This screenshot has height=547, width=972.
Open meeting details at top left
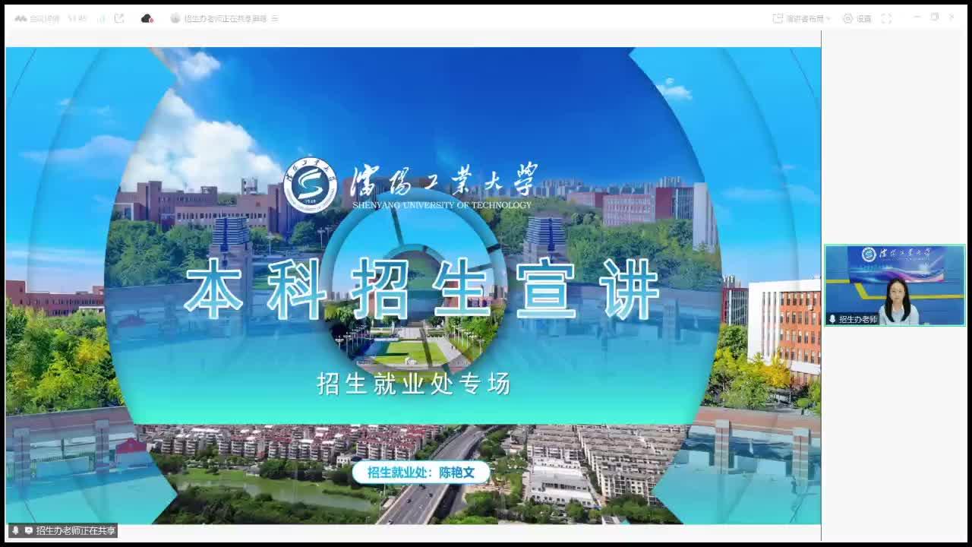(36, 18)
